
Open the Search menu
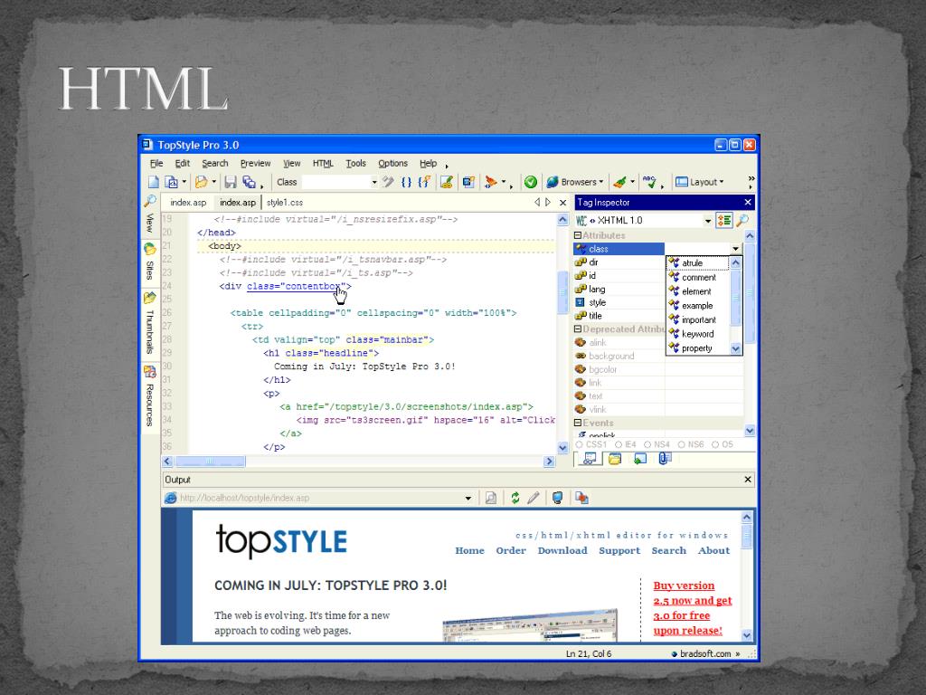pos(215,164)
